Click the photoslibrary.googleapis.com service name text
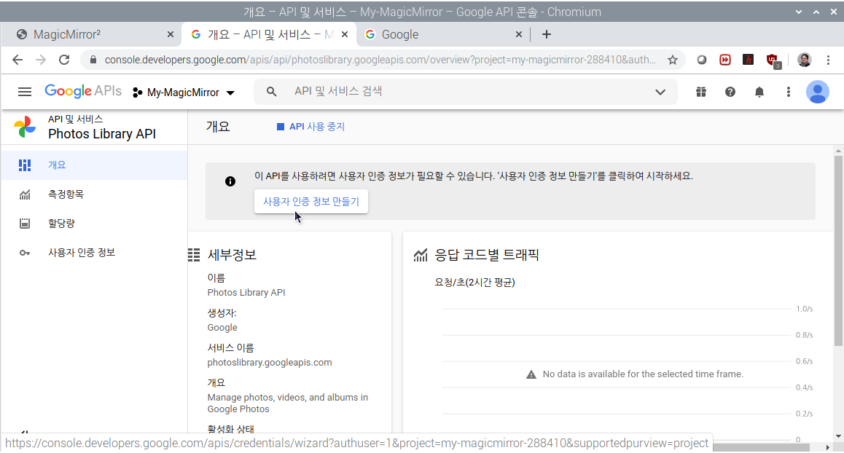Viewport: 844px width, 453px height. 270,363
